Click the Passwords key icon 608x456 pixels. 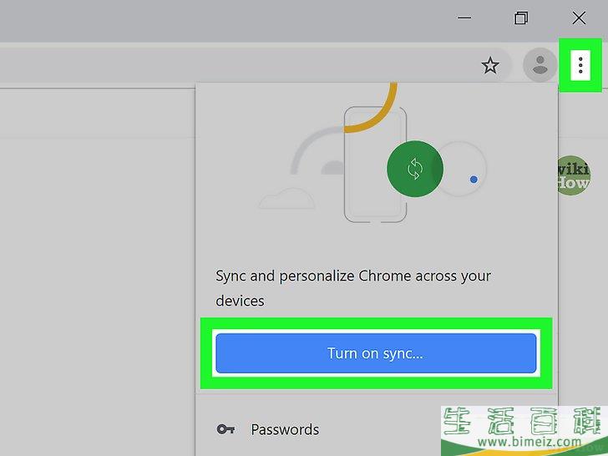pos(225,429)
